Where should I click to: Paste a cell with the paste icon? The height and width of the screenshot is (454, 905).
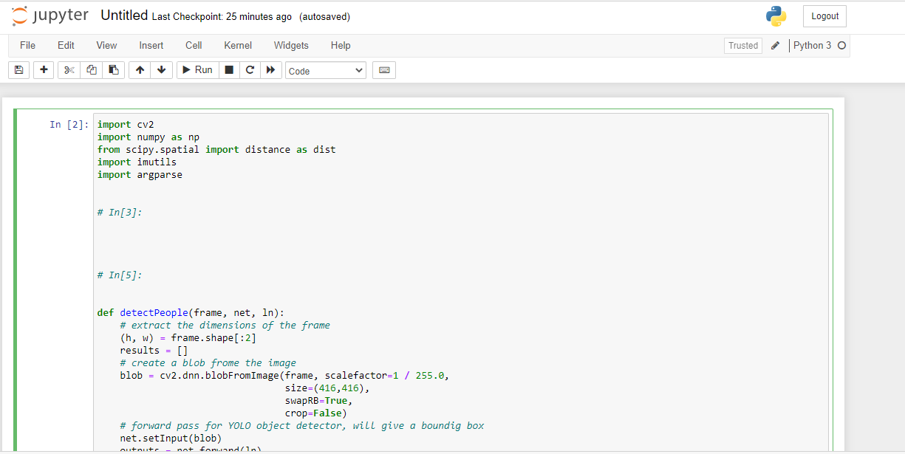click(x=113, y=69)
